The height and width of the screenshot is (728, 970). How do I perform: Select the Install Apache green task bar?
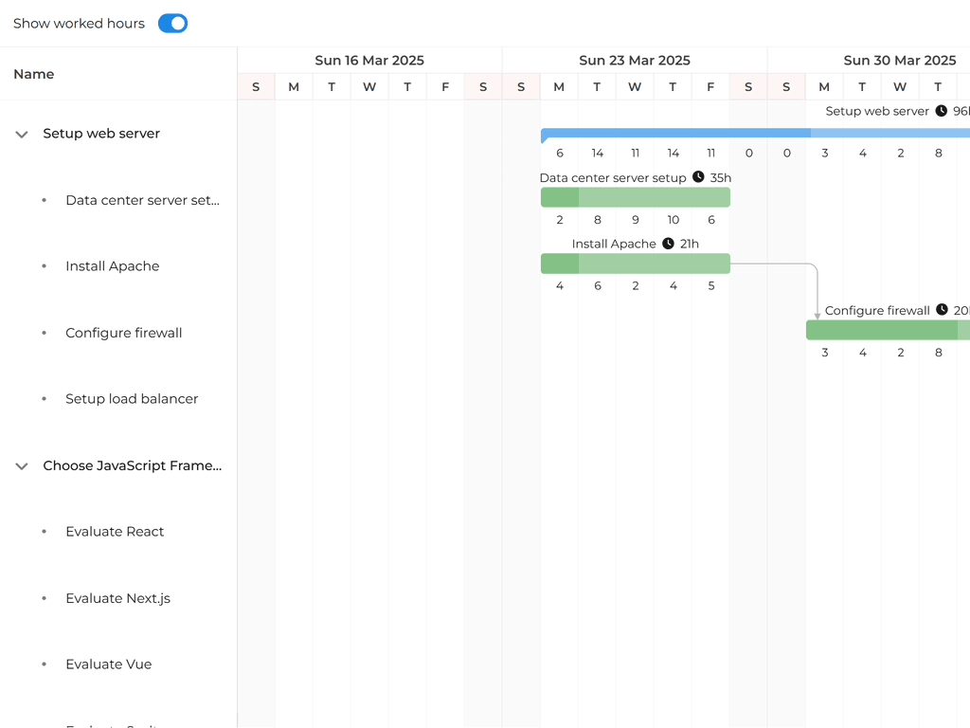635,263
